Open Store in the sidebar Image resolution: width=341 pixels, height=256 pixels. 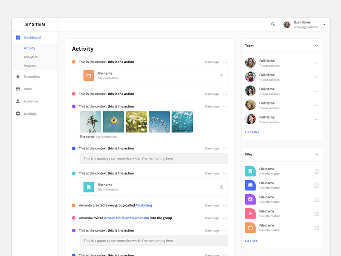coord(28,89)
